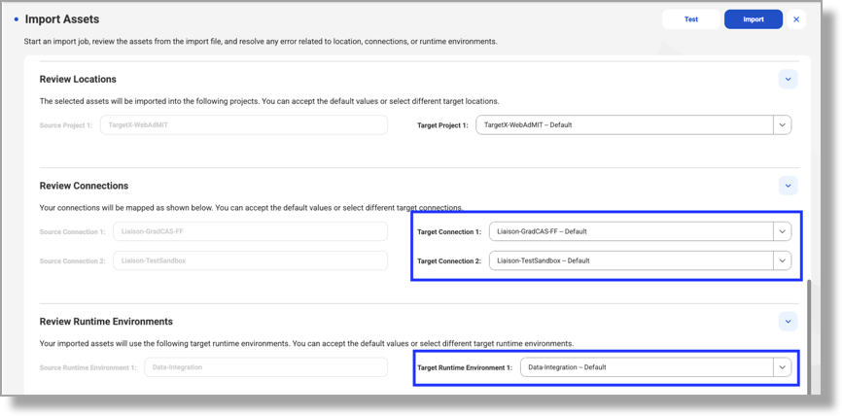The height and width of the screenshot is (416, 842).
Task: Click the Source Connection 1 field
Action: tap(250, 232)
